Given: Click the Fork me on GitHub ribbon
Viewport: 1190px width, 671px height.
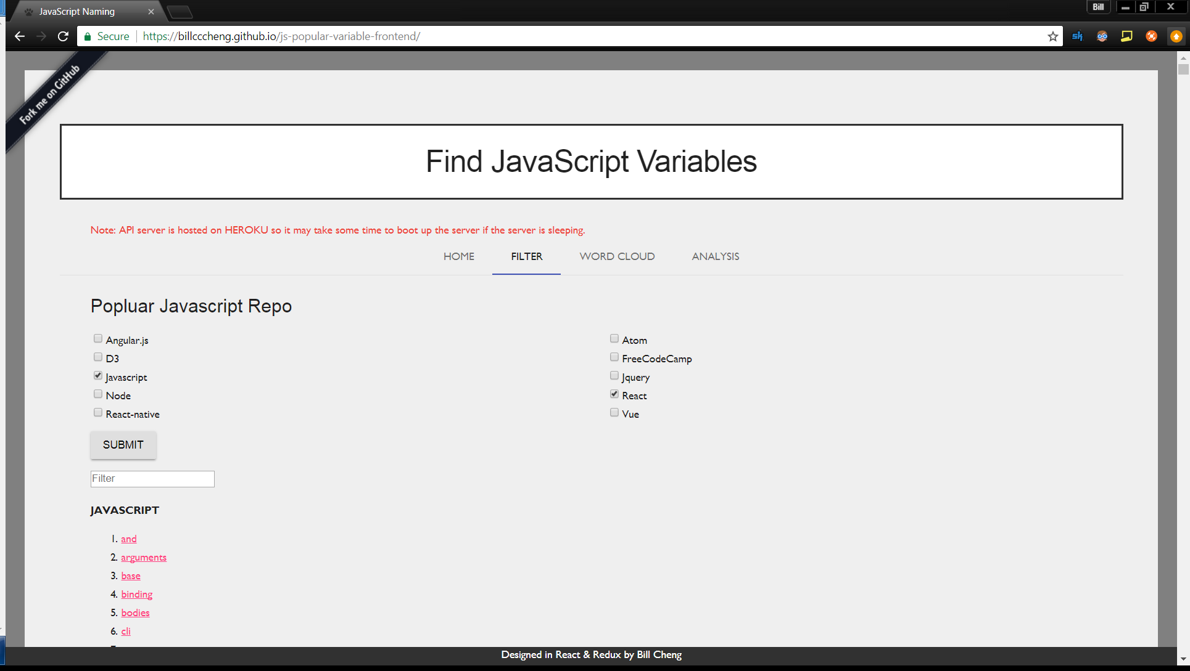Looking at the screenshot, I should pos(51,94).
